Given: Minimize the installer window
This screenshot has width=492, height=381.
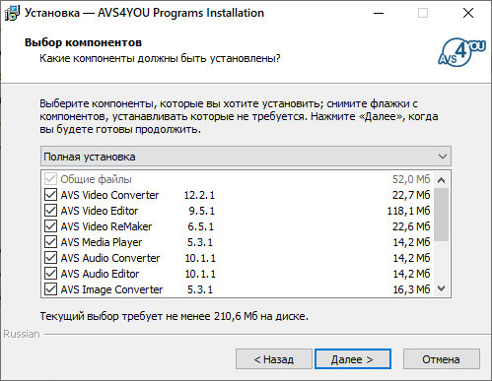Looking at the screenshot, I should point(379,13).
